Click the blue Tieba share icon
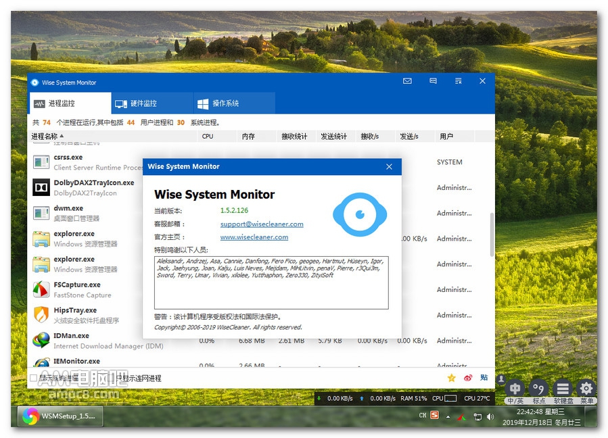The image size is (608, 438). [484, 378]
